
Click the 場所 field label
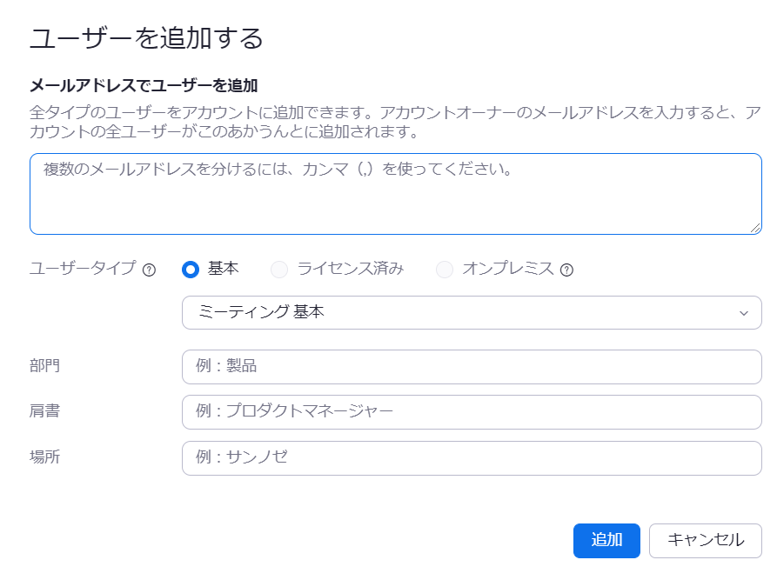coord(44,457)
